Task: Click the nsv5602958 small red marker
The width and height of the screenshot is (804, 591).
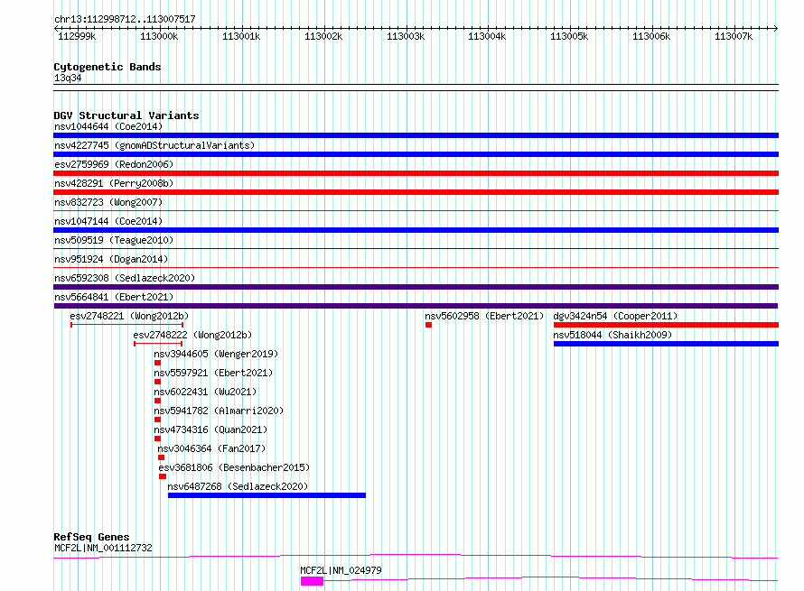Action: pyautogui.click(x=429, y=325)
